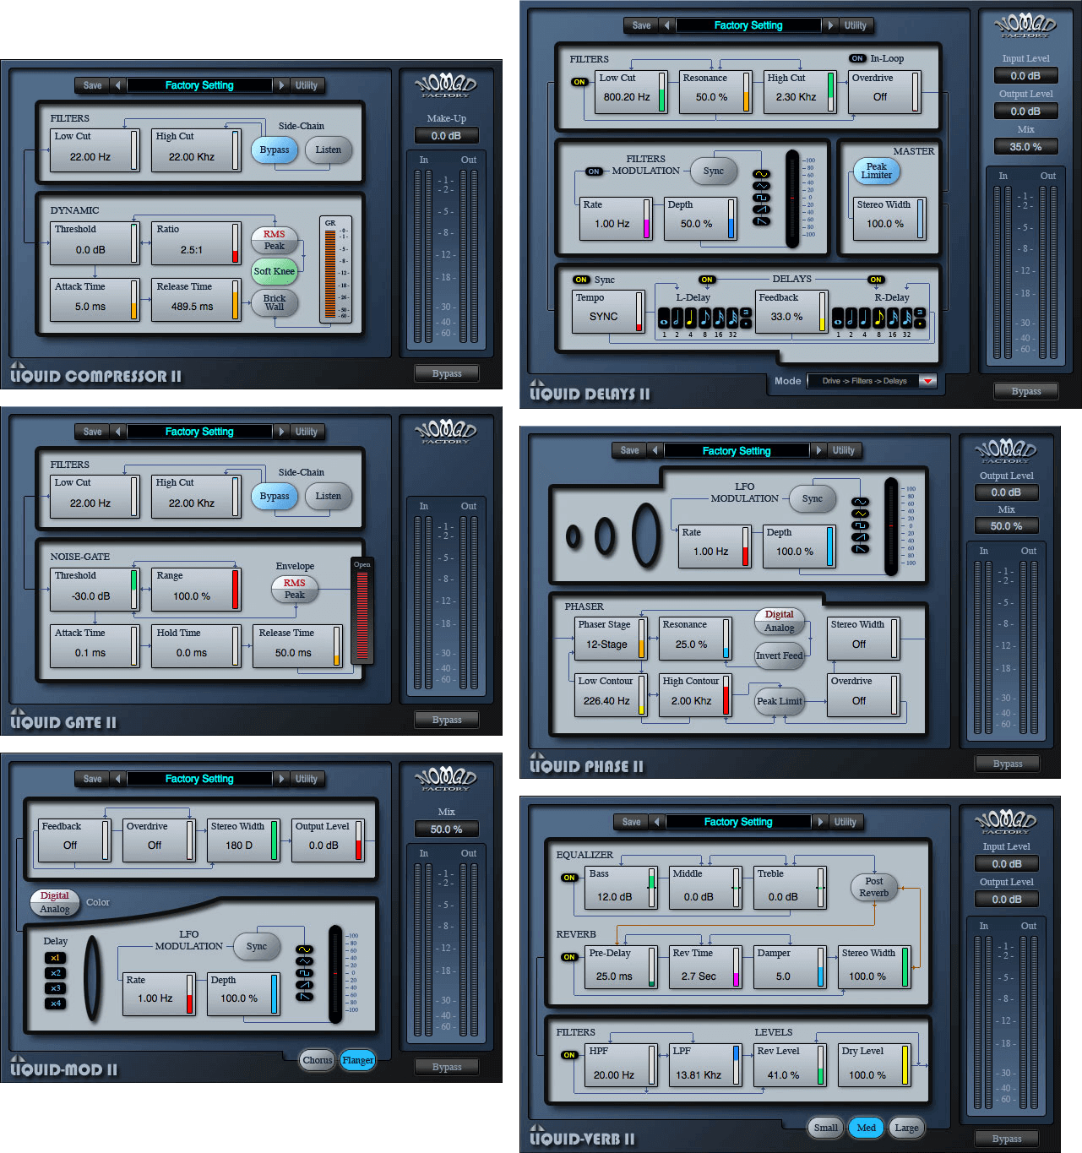Screen dimensions: 1082x1153
Task: Switch Liquid-Mod to Chorus mode
Action: tap(318, 1060)
